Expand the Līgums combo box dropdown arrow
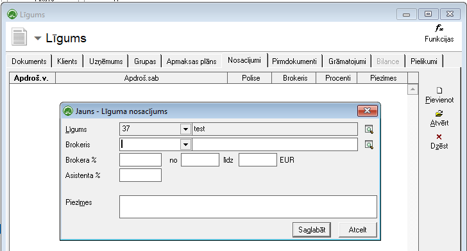The width and height of the screenshot is (467, 251). pyautogui.click(x=185, y=129)
